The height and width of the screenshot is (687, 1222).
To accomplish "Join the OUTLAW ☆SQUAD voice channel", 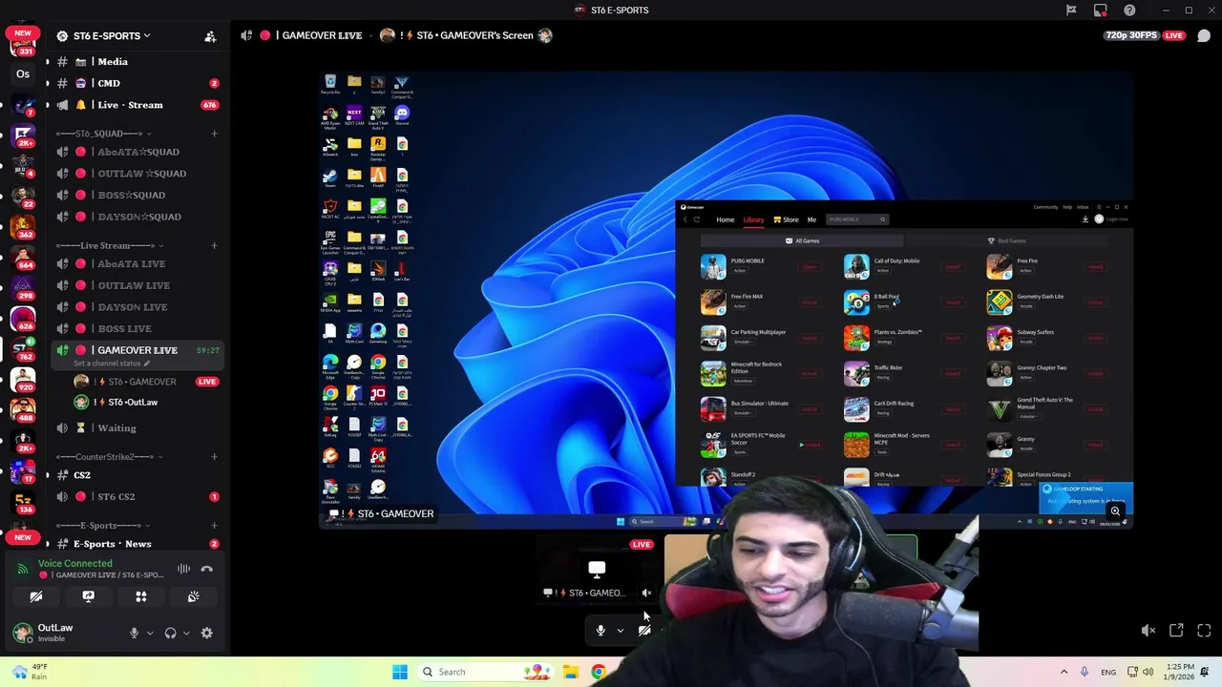I will pyautogui.click(x=137, y=174).
